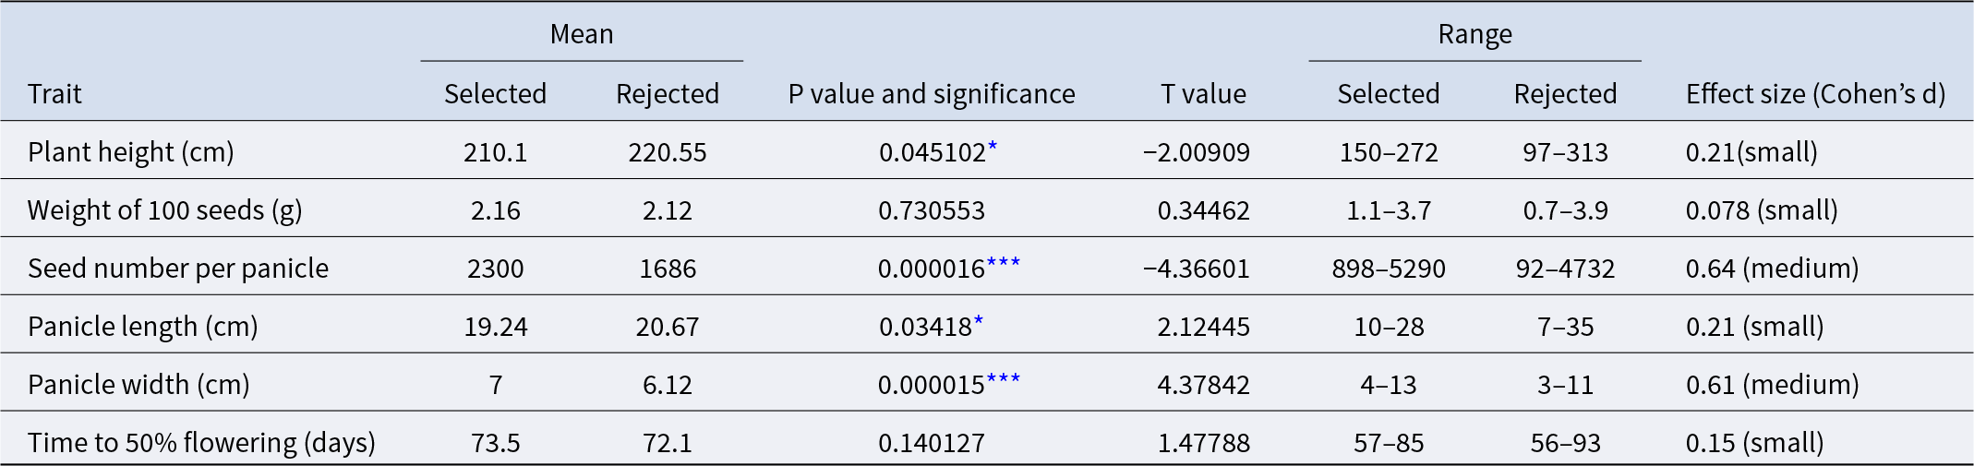The image size is (1974, 466).
Task: Select the 220.55 mean cell
Action: click(x=667, y=151)
